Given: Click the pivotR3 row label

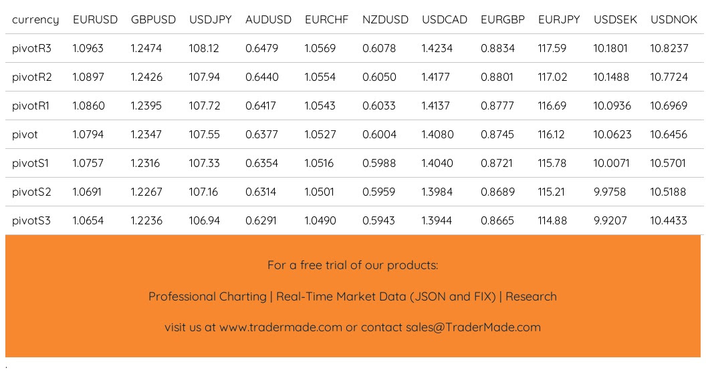Looking at the screenshot, I should (31, 48).
